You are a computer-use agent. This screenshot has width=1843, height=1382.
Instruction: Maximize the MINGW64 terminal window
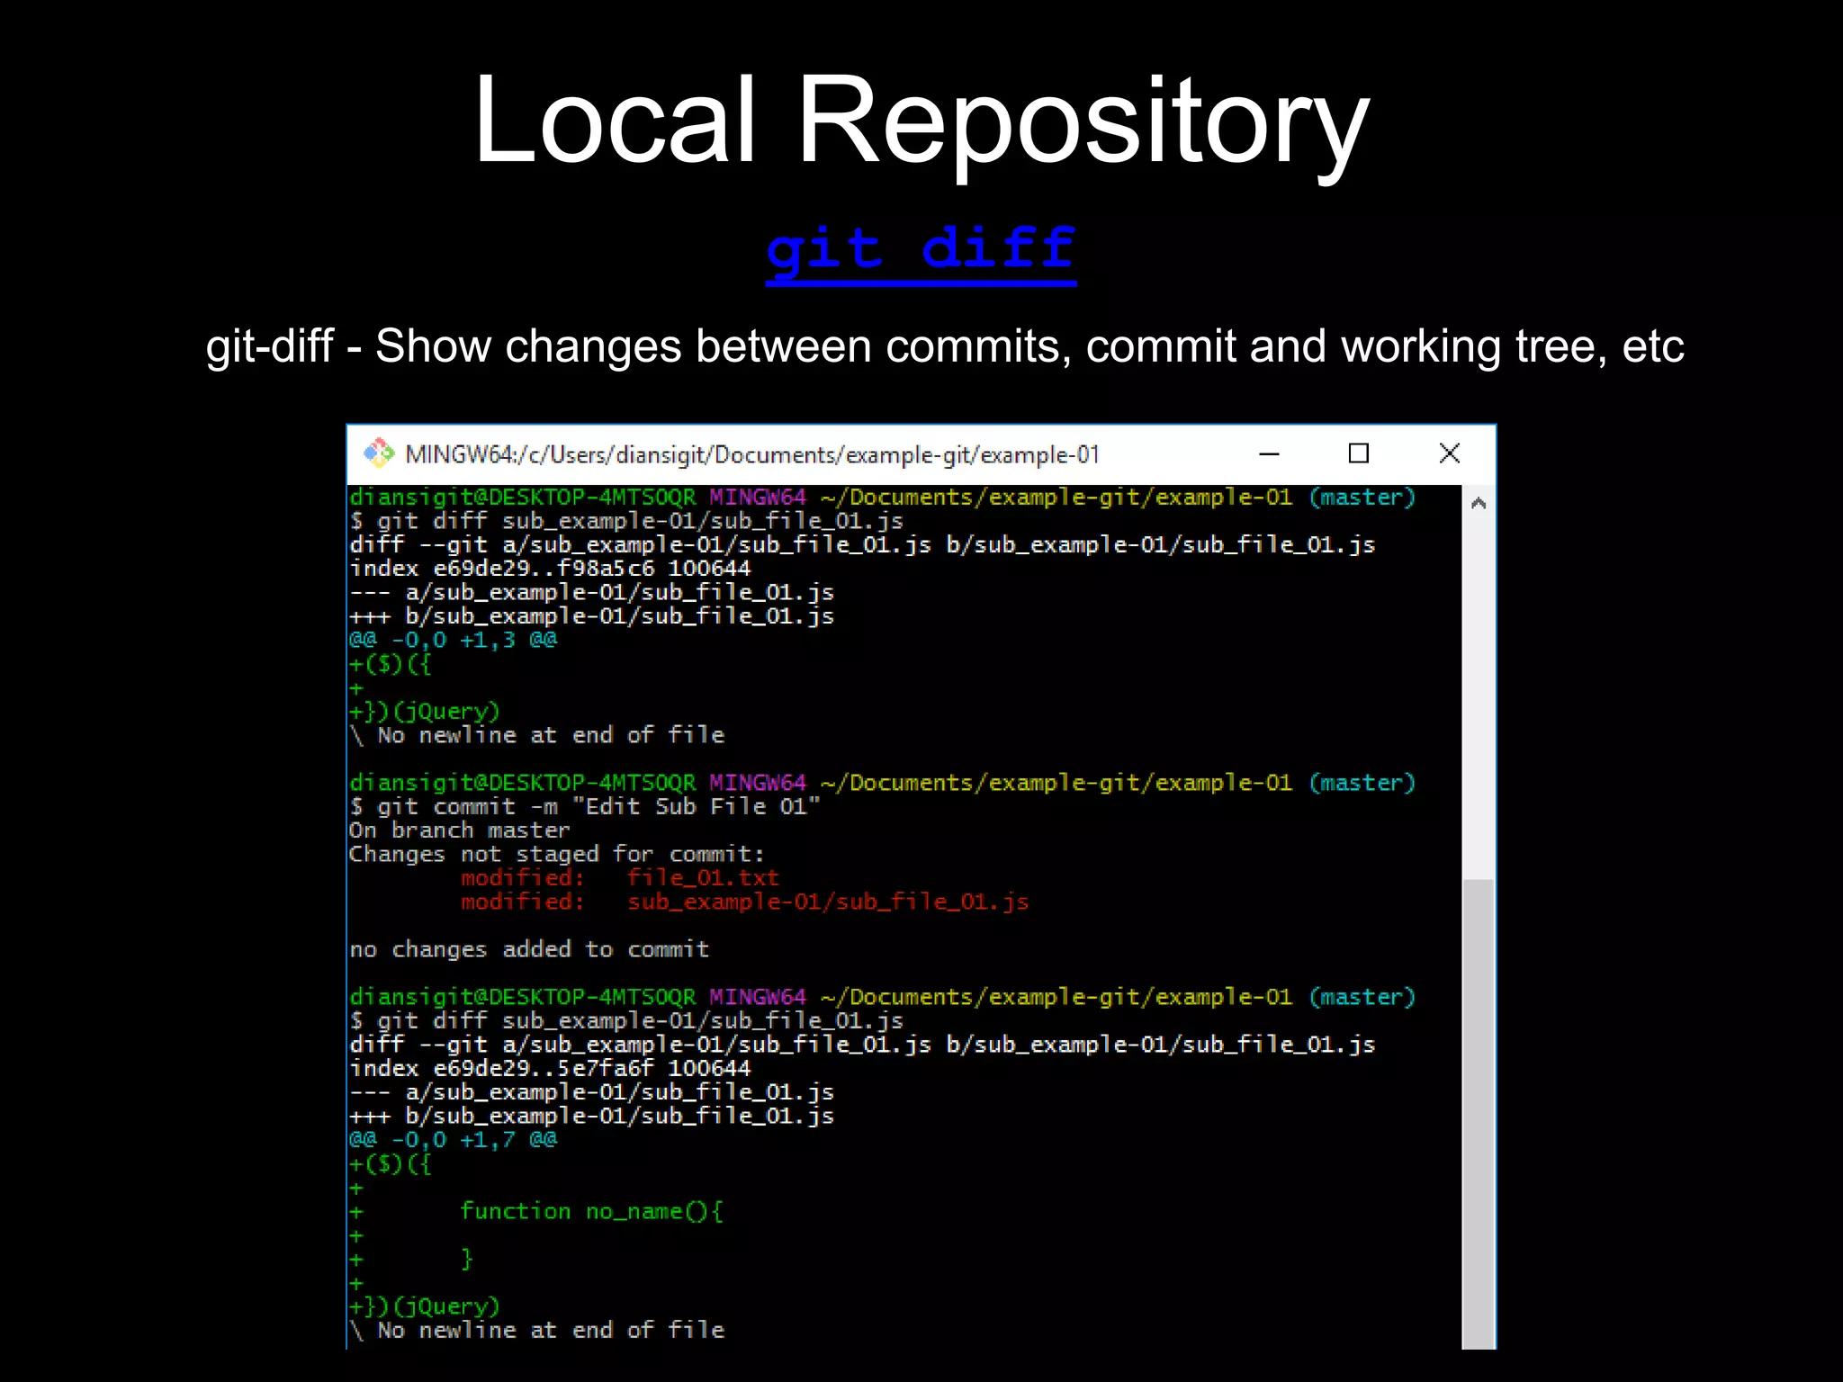pyautogui.click(x=1358, y=453)
